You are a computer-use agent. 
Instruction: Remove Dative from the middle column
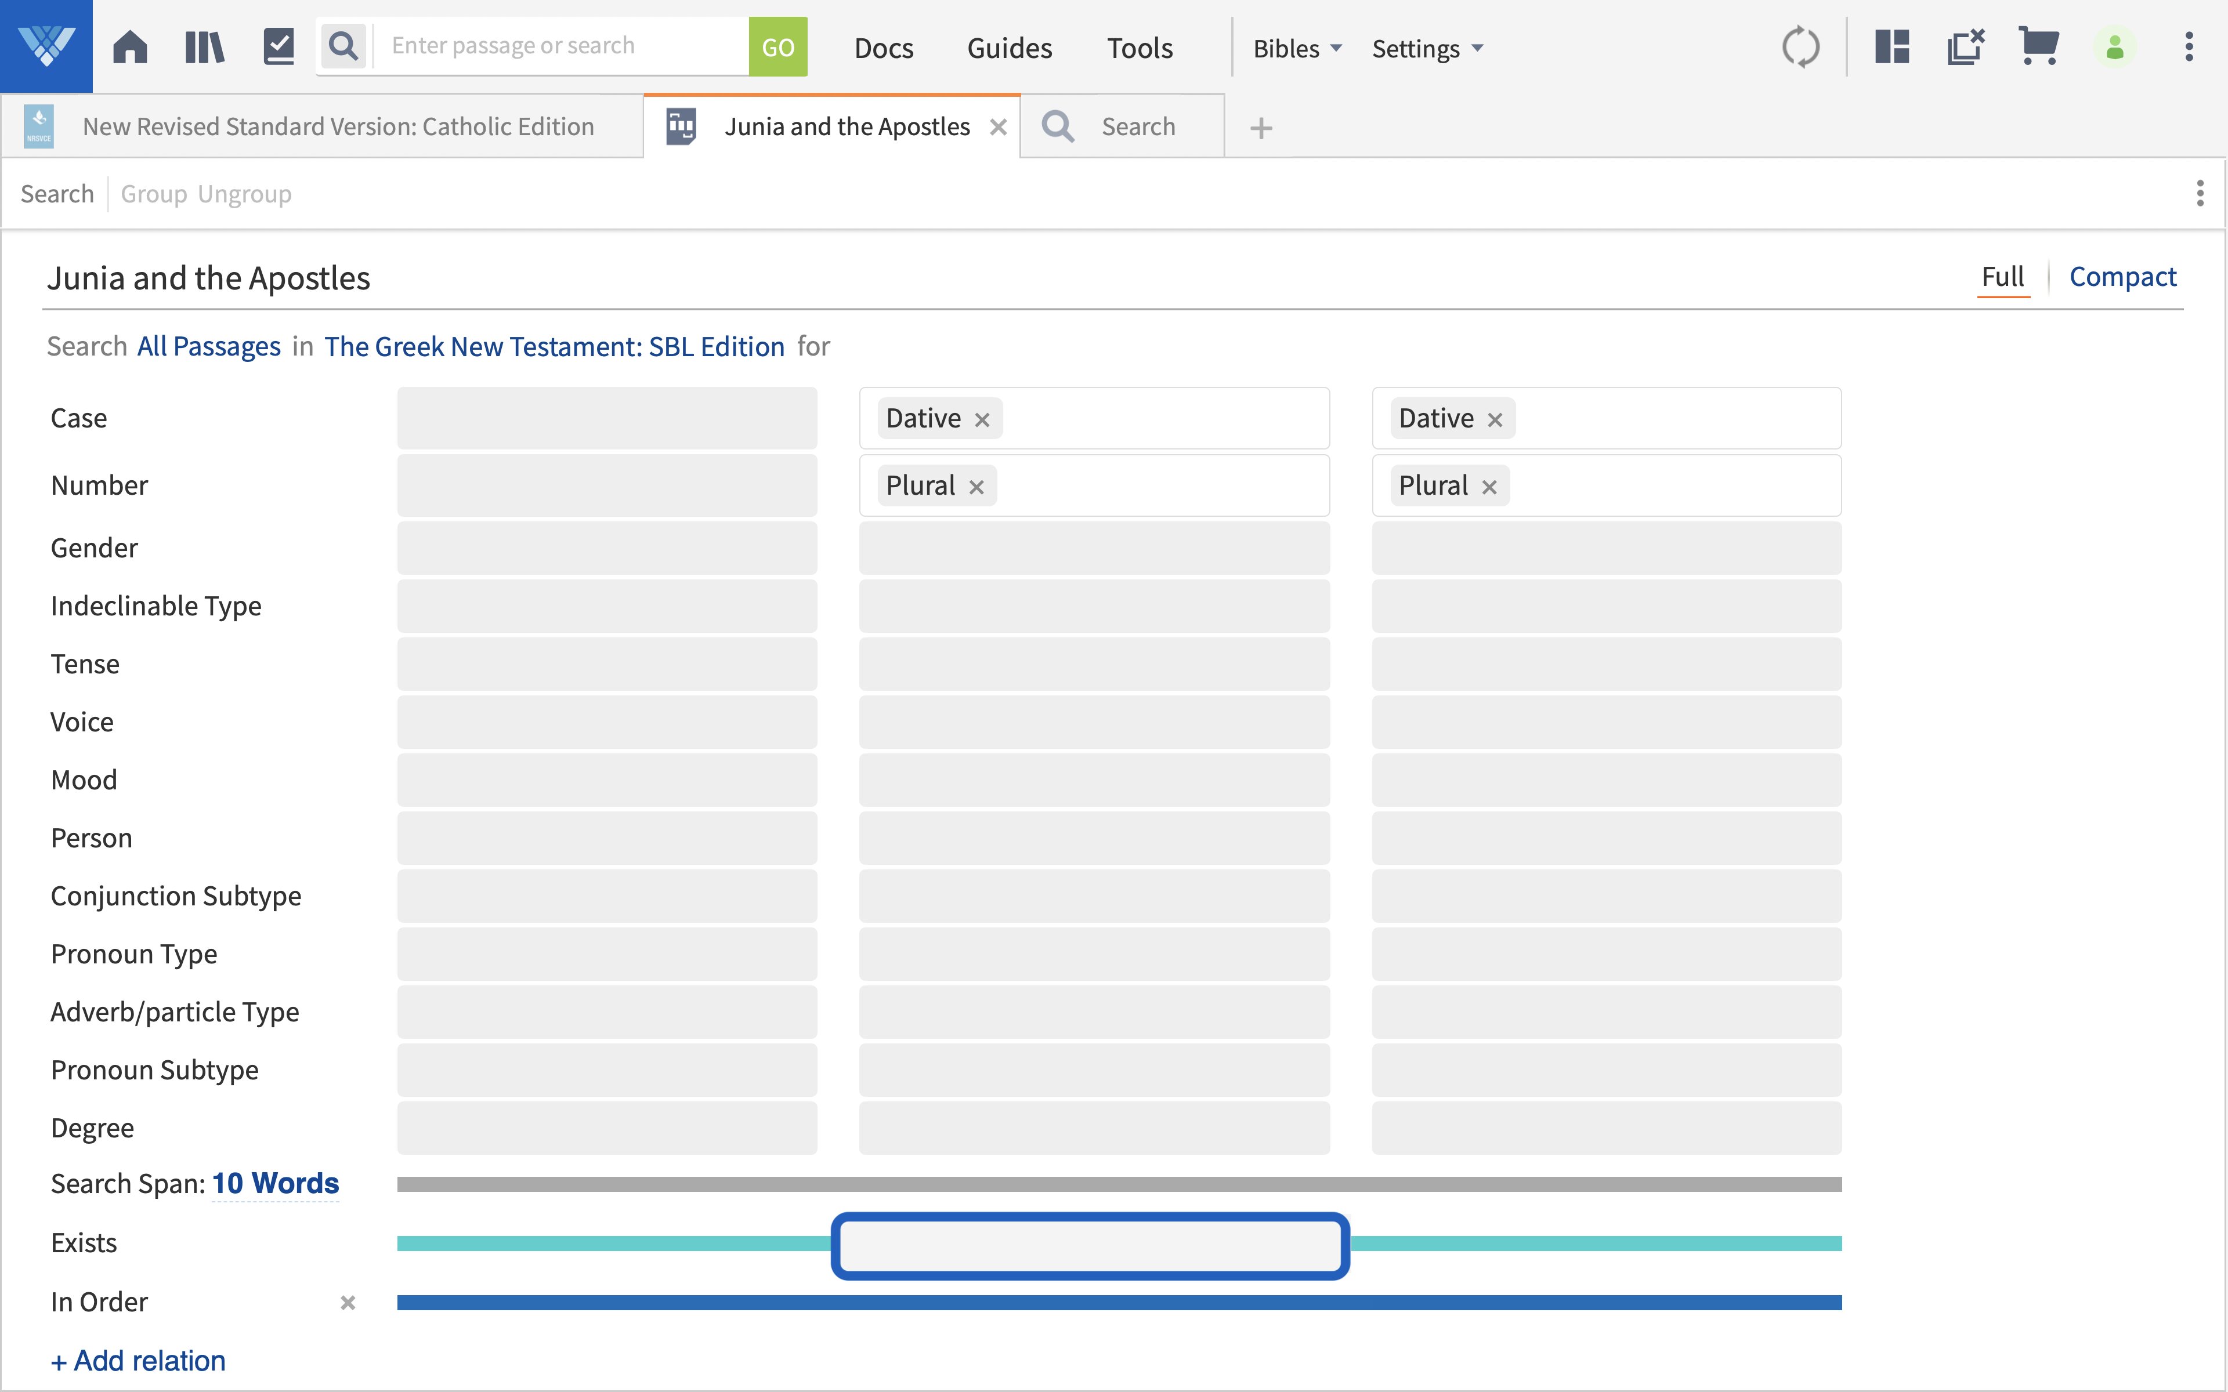(x=982, y=420)
